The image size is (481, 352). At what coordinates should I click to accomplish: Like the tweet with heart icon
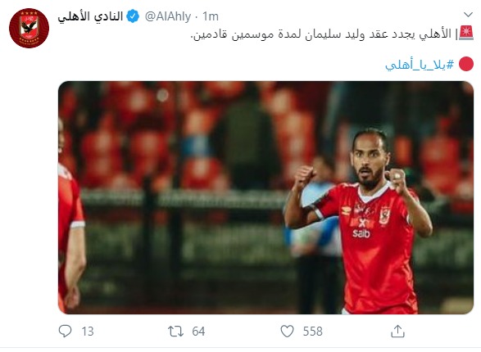(x=287, y=332)
